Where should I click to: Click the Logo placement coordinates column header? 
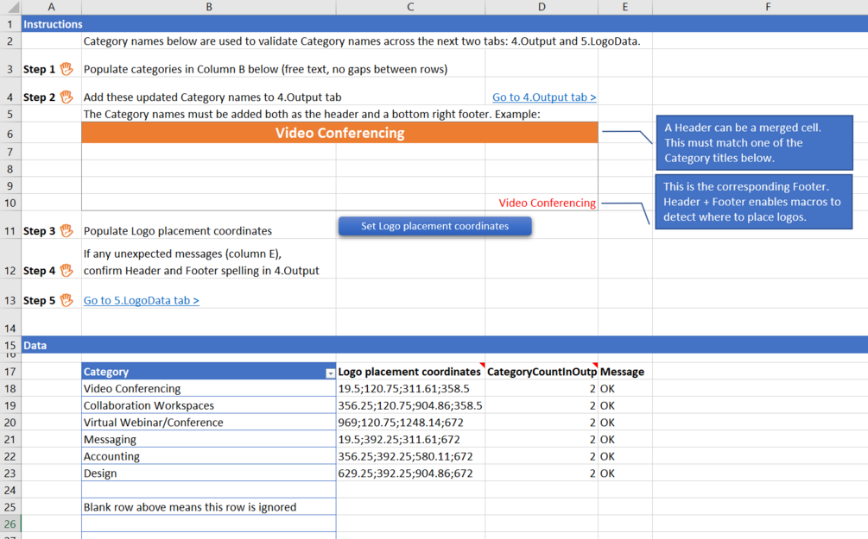(410, 372)
